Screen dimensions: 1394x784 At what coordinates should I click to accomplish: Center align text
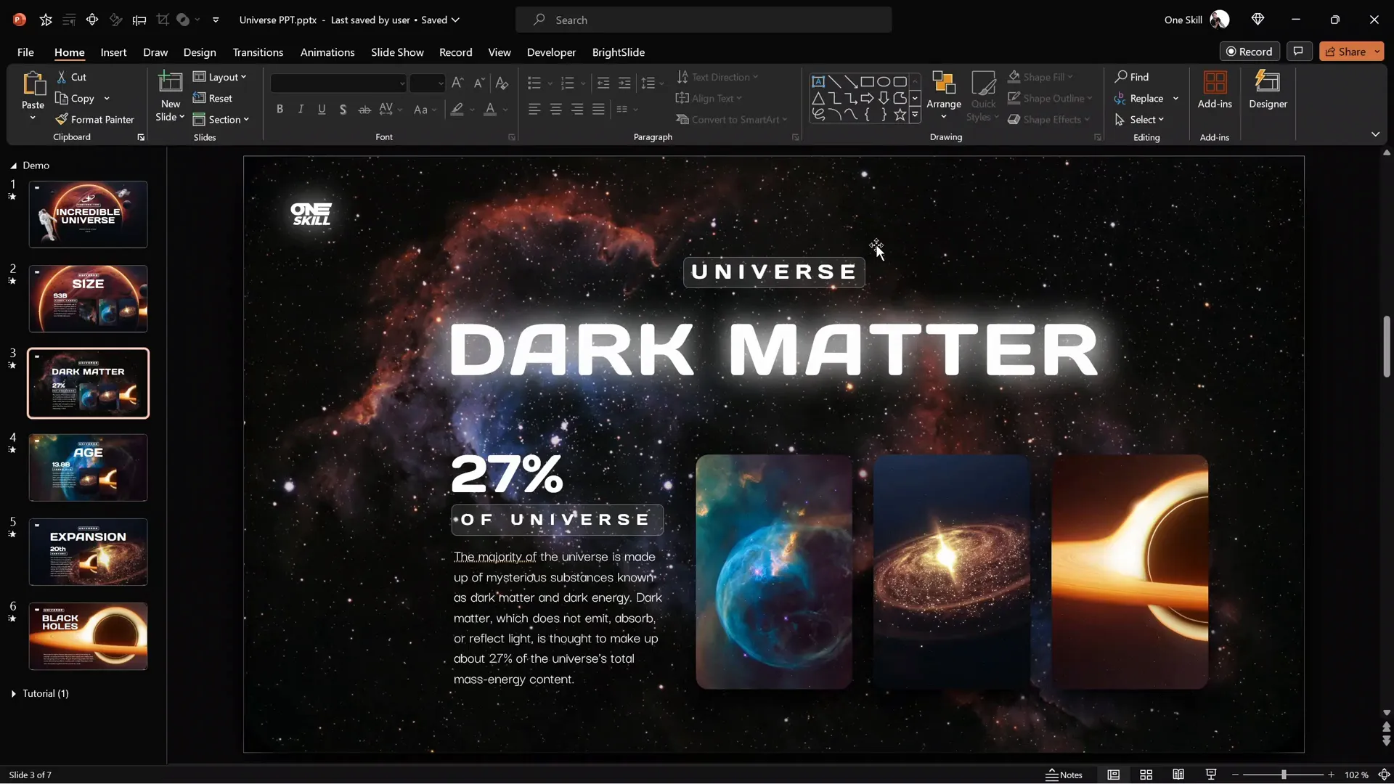click(555, 110)
